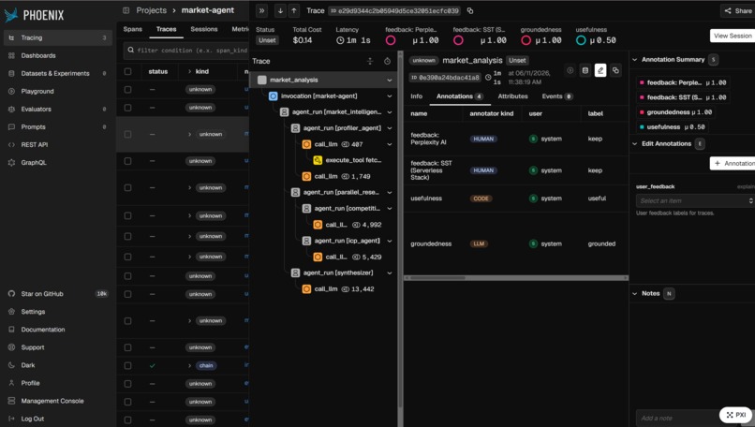Screen dimensions: 755x427
Task: Open the Attributes tab
Action: tap(512, 96)
